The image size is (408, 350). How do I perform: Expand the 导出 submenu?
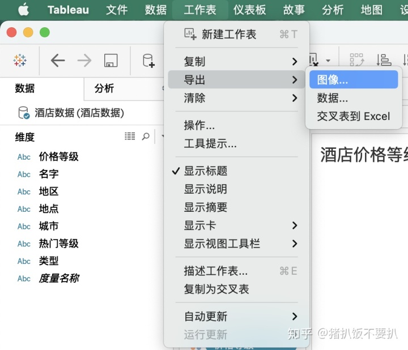pos(236,79)
